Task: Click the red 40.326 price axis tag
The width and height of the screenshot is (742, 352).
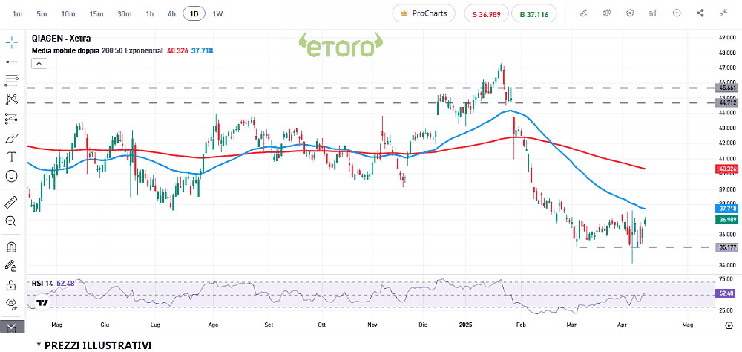Action: tap(727, 169)
